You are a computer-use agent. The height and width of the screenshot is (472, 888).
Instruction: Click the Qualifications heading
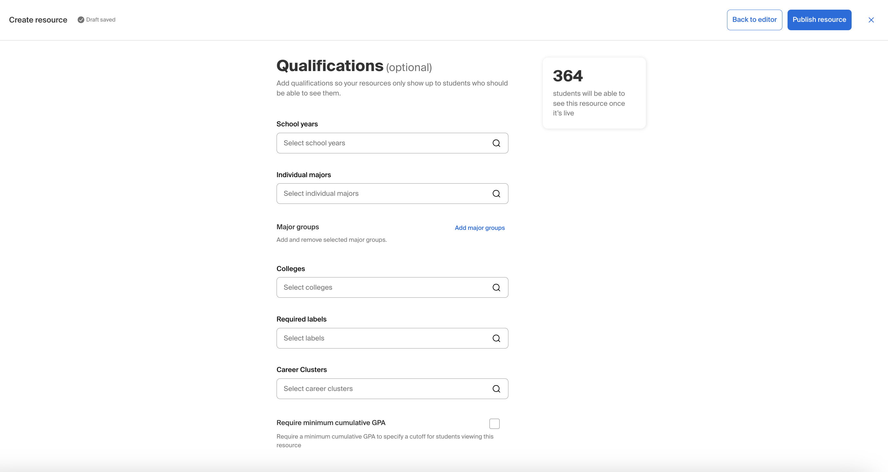click(x=330, y=65)
